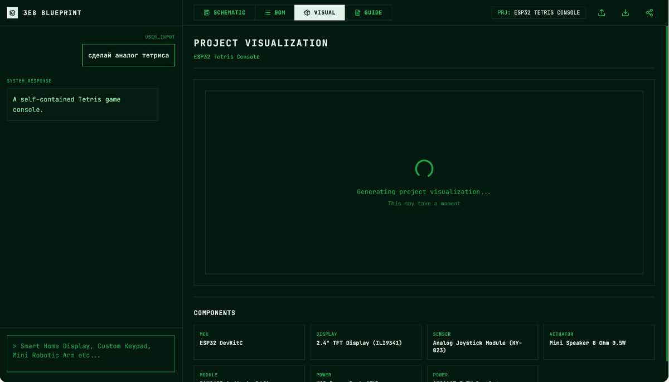Select the 2.4" TFT Display (ILI9341) card
The width and height of the screenshot is (669, 382).
tap(366, 342)
